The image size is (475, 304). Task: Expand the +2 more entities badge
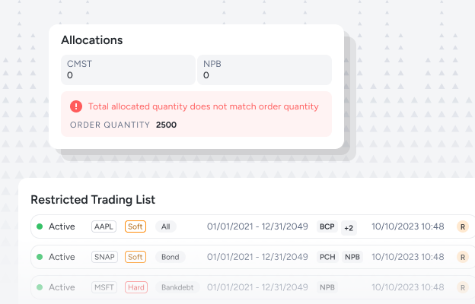click(349, 228)
